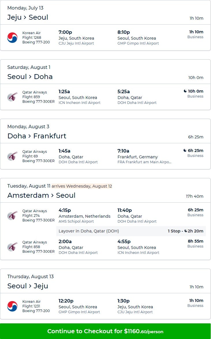Click the AMS Schipol Airport label
Image resolution: width=211 pixels, height=339 pixels.
pyautogui.click(x=76, y=221)
